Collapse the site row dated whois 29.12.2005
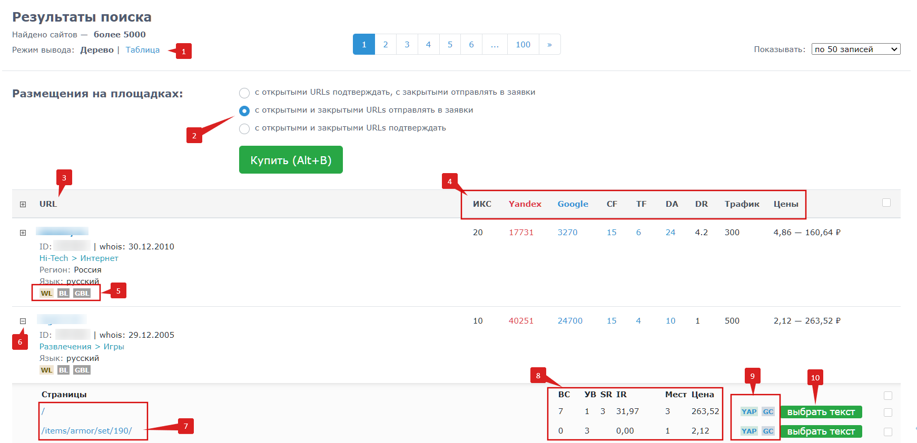The image size is (917, 443). click(23, 321)
